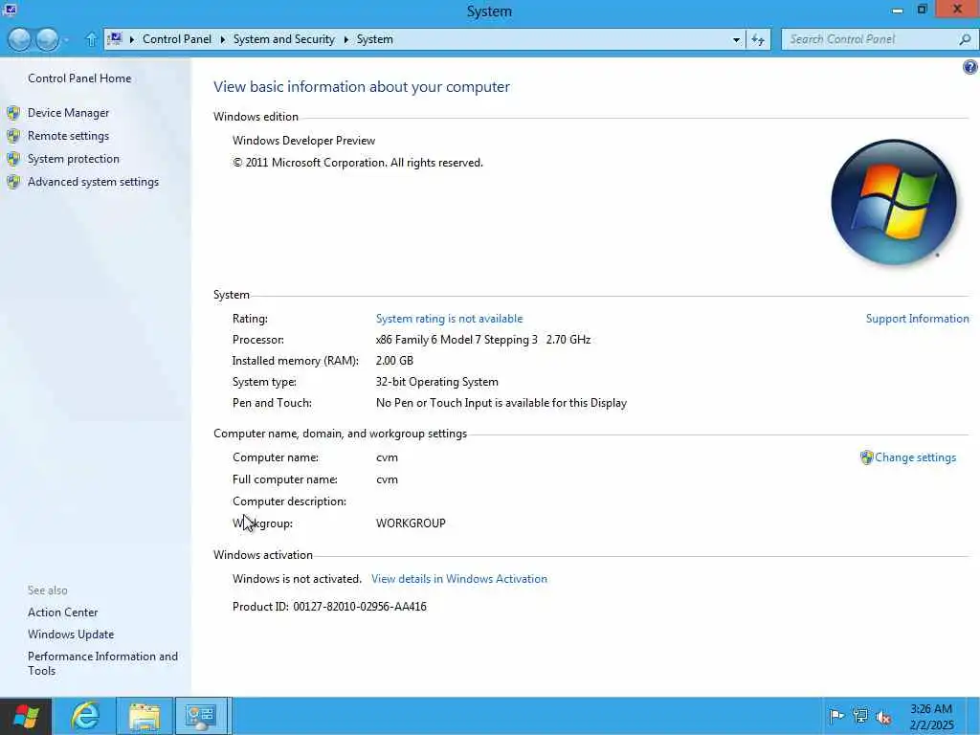
Task: Click the computer icon in address bar
Action: point(115,38)
